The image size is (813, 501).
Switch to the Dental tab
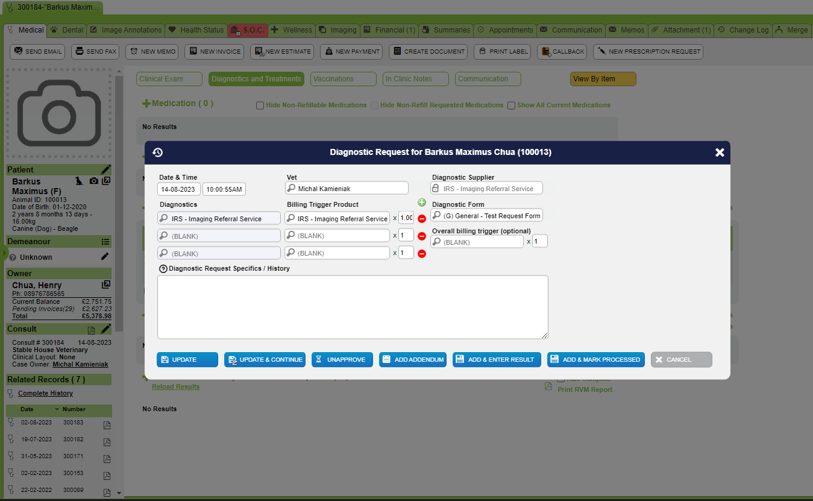pyautogui.click(x=67, y=30)
